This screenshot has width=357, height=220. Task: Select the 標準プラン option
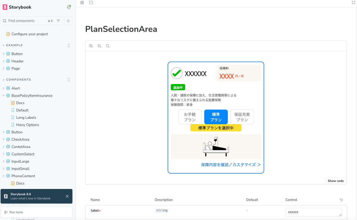(x=216, y=117)
